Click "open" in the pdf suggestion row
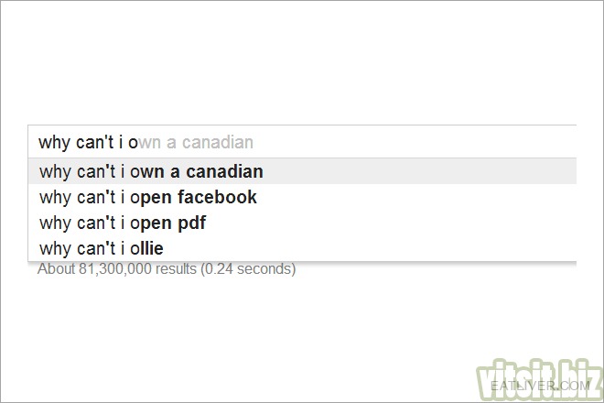 pyautogui.click(x=151, y=223)
